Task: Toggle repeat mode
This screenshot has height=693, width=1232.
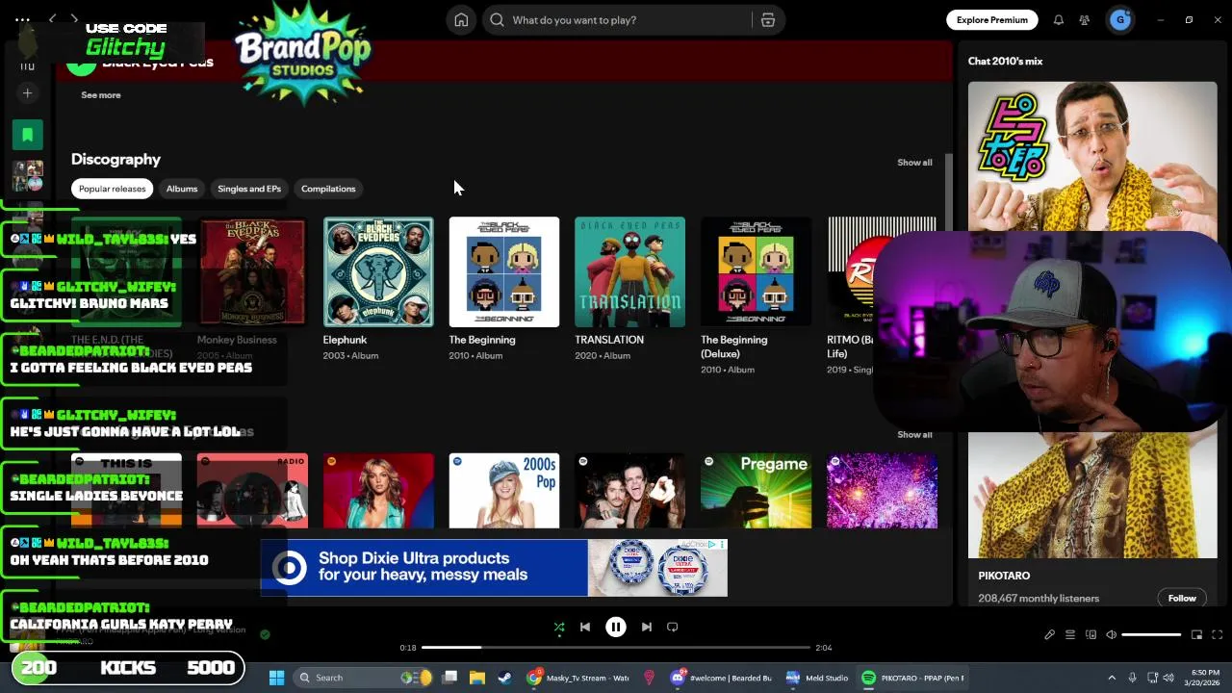Action: coord(673,627)
